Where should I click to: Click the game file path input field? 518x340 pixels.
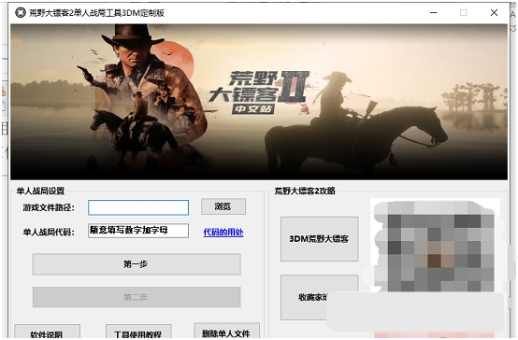click(x=138, y=207)
